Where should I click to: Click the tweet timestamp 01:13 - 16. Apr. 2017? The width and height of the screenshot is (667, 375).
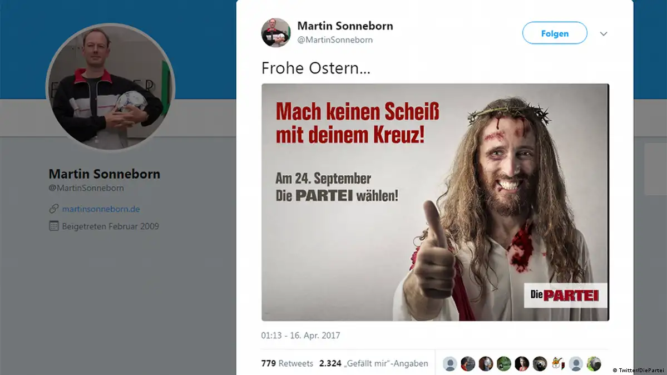pos(300,335)
